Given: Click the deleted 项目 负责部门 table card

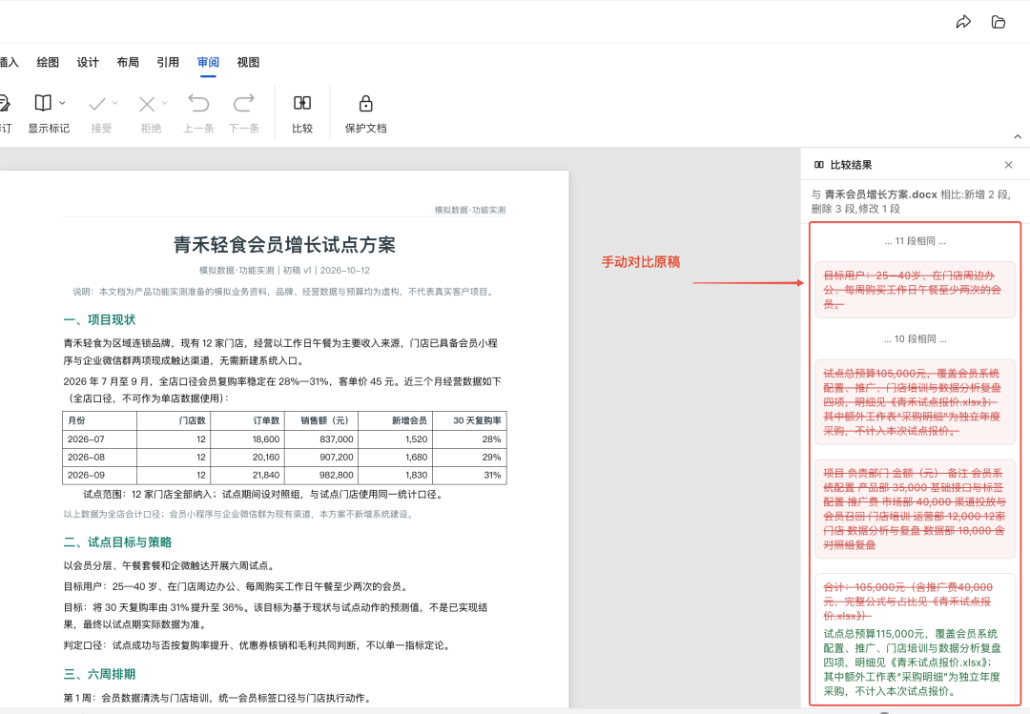Looking at the screenshot, I should (x=915, y=509).
